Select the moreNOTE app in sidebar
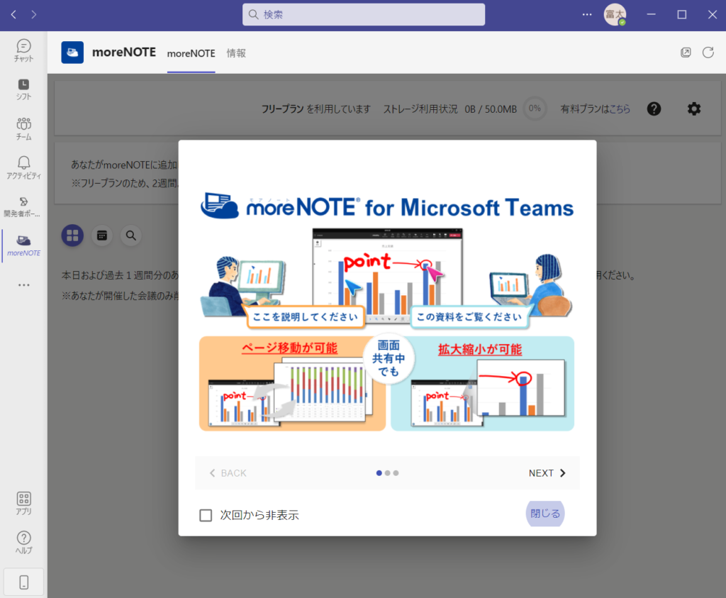Image resolution: width=726 pixels, height=598 pixels. click(x=23, y=245)
